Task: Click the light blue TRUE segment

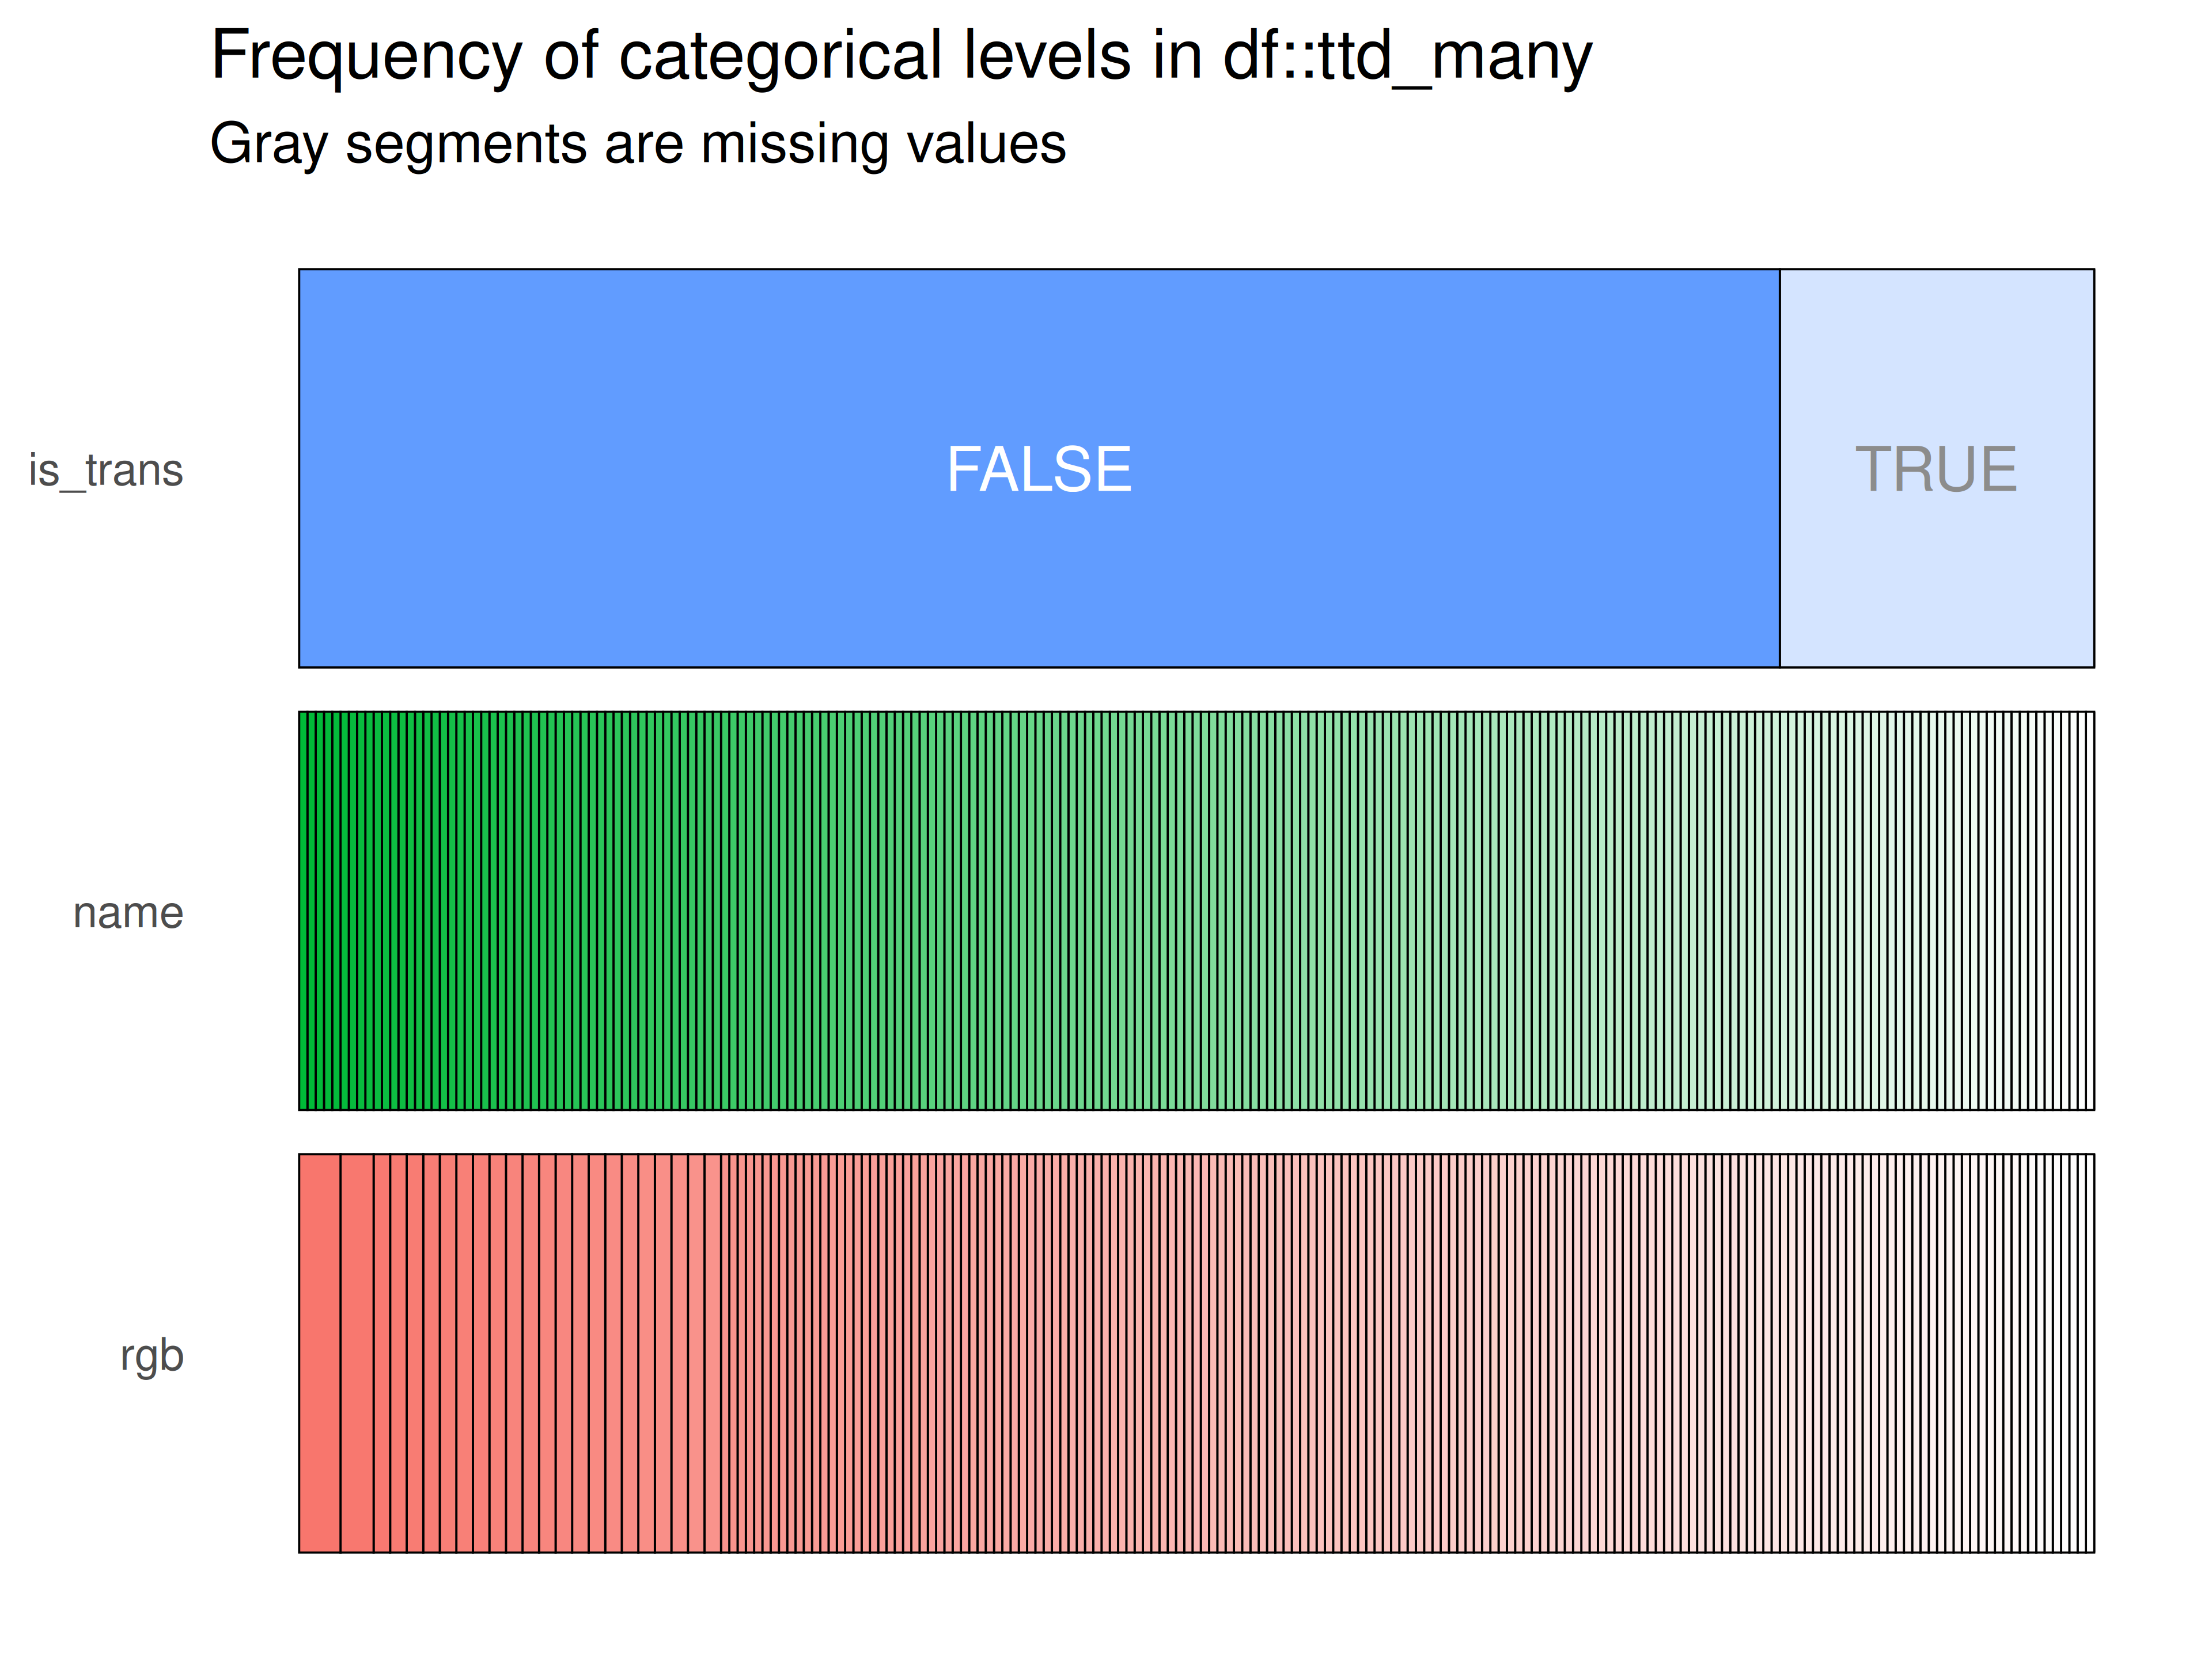Action: tap(1937, 468)
